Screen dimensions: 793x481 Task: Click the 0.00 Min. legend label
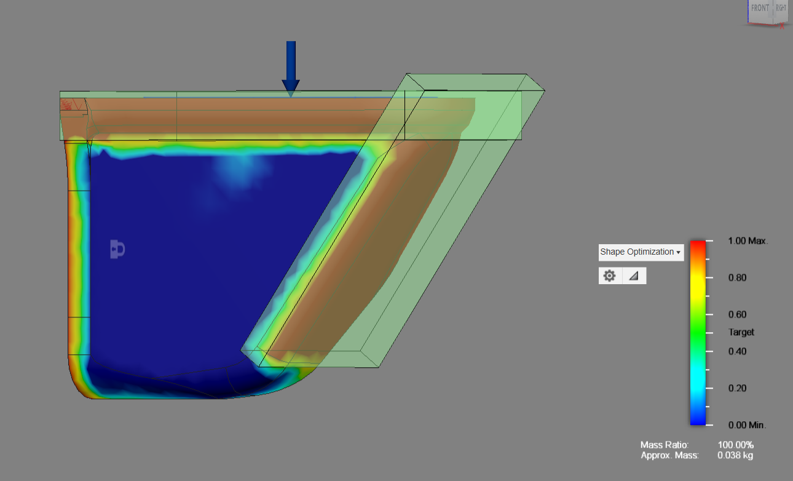(747, 425)
